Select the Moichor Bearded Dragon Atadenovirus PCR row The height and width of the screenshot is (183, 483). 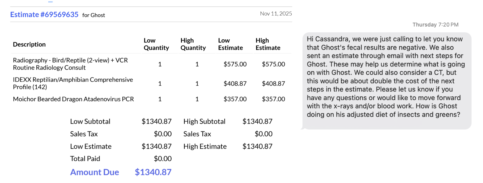(73, 99)
